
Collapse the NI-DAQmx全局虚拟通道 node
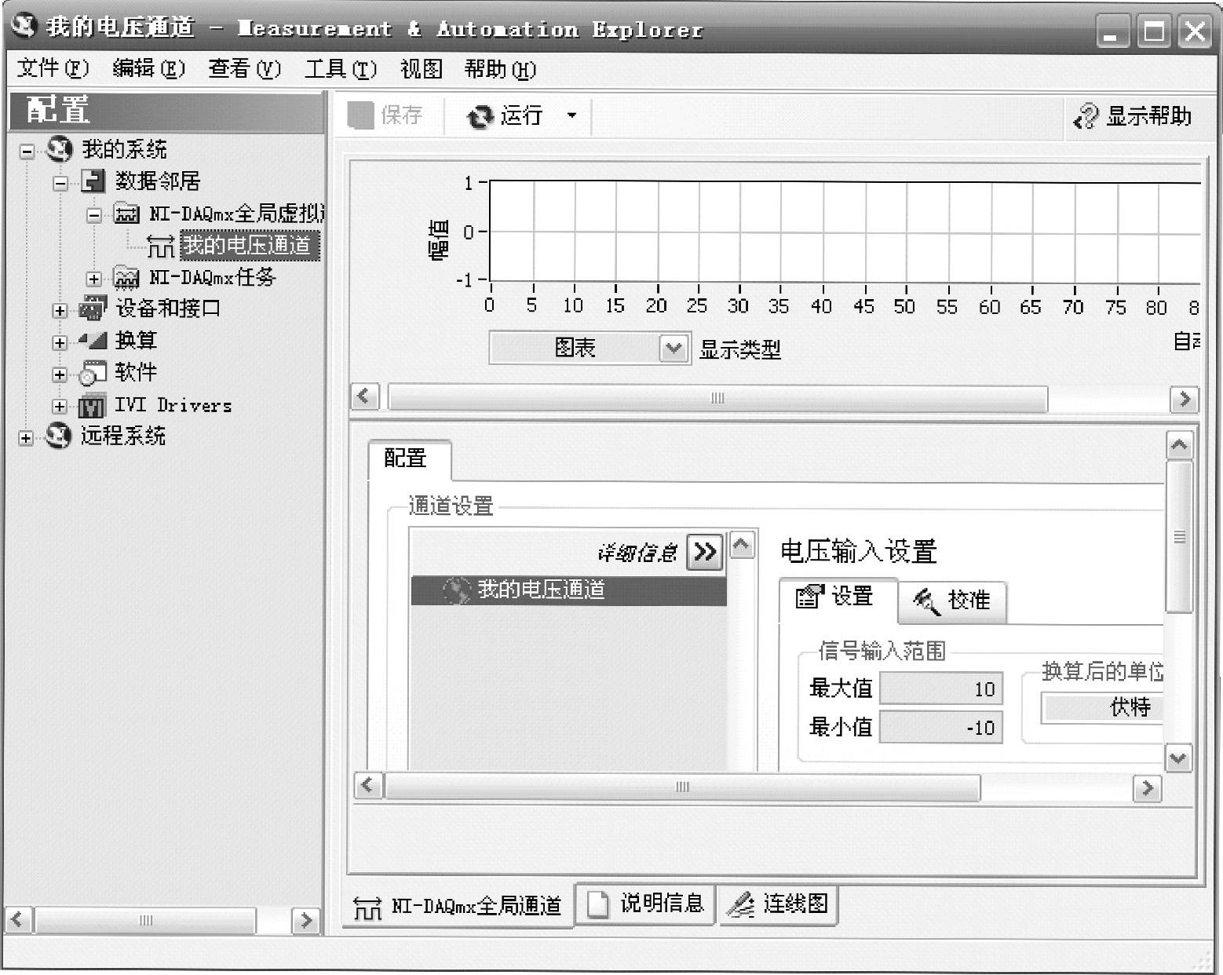click(94, 215)
